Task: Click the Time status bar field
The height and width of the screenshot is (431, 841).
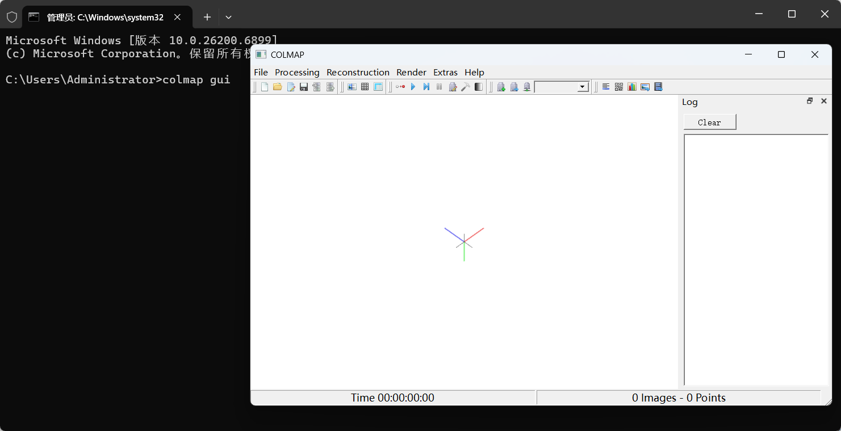Action: pos(392,398)
